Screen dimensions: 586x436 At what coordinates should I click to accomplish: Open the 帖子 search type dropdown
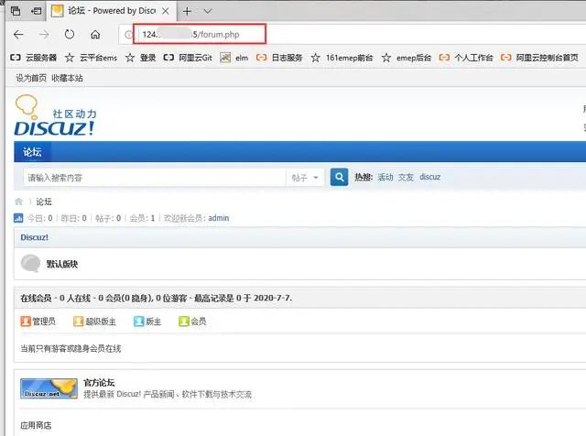tap(305, 178)
